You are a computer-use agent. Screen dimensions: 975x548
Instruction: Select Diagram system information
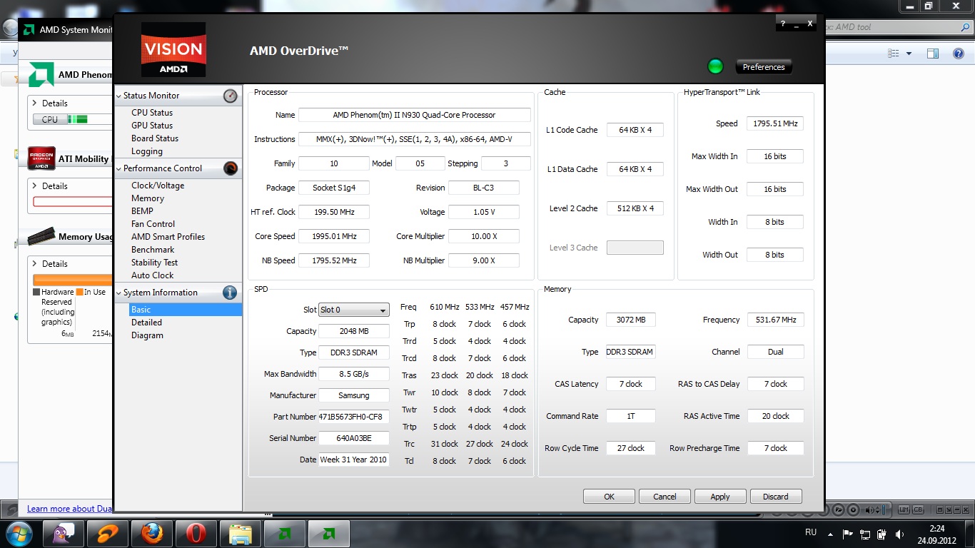click(x=147, y=335)
